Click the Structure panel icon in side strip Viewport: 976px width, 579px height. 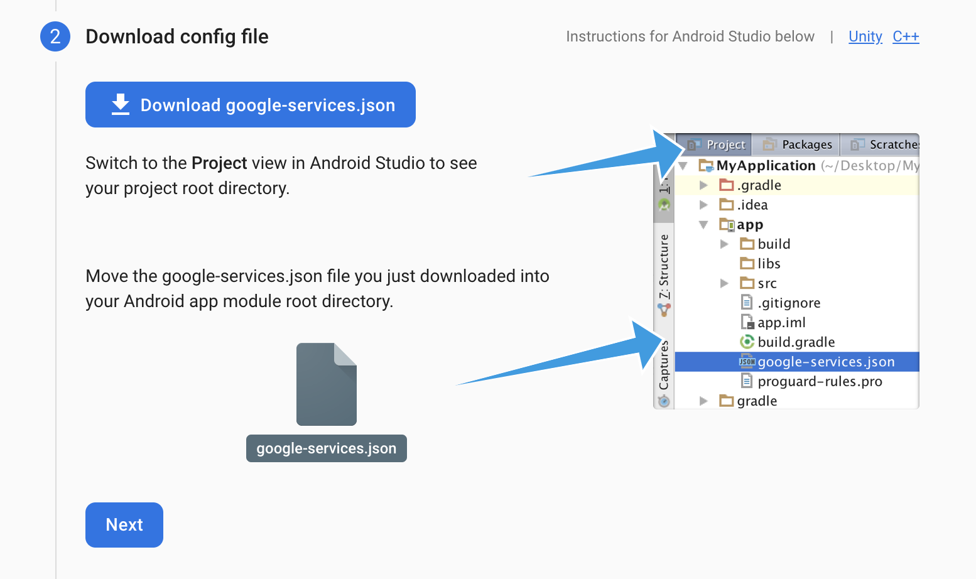(664, 310)
